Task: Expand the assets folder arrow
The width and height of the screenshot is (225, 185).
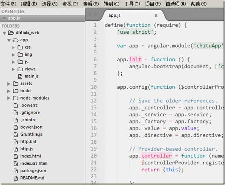Action: point(9,84)
